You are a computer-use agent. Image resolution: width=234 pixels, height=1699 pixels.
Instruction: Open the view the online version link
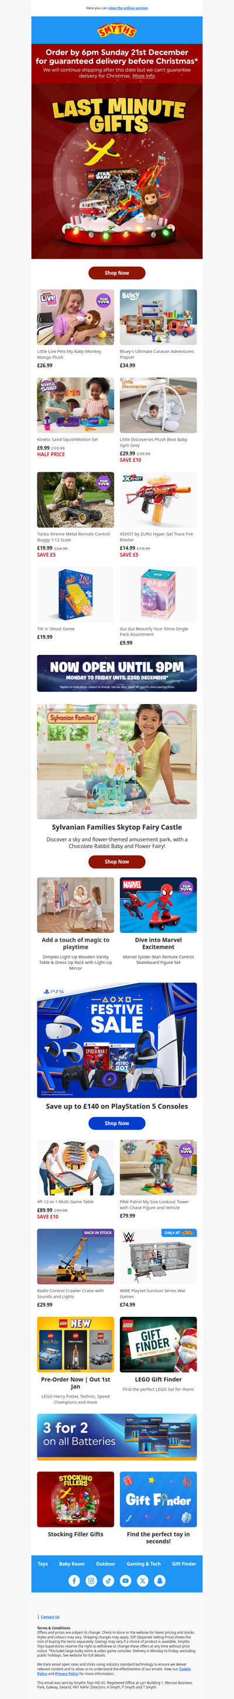(x=128, y=8)
